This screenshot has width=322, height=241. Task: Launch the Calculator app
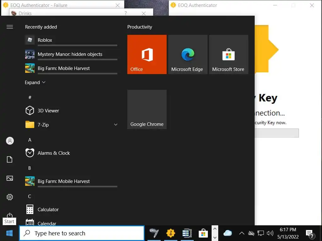71,209
